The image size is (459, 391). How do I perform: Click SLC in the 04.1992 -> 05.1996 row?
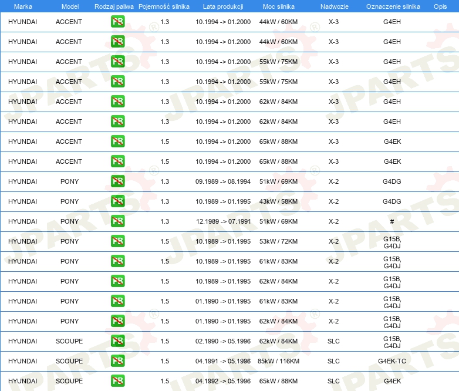[333, 381]
